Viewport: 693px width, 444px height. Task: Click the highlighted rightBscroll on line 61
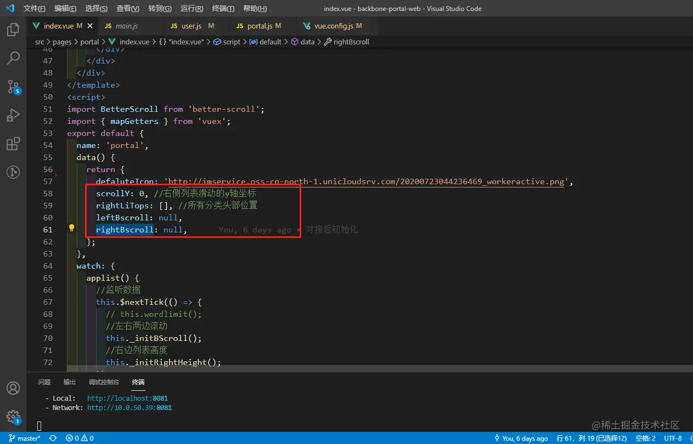pyautogui.click(x=125, y=230)
